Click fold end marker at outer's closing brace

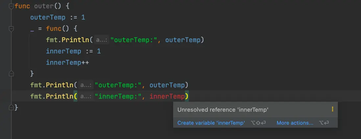click(12, 107)
